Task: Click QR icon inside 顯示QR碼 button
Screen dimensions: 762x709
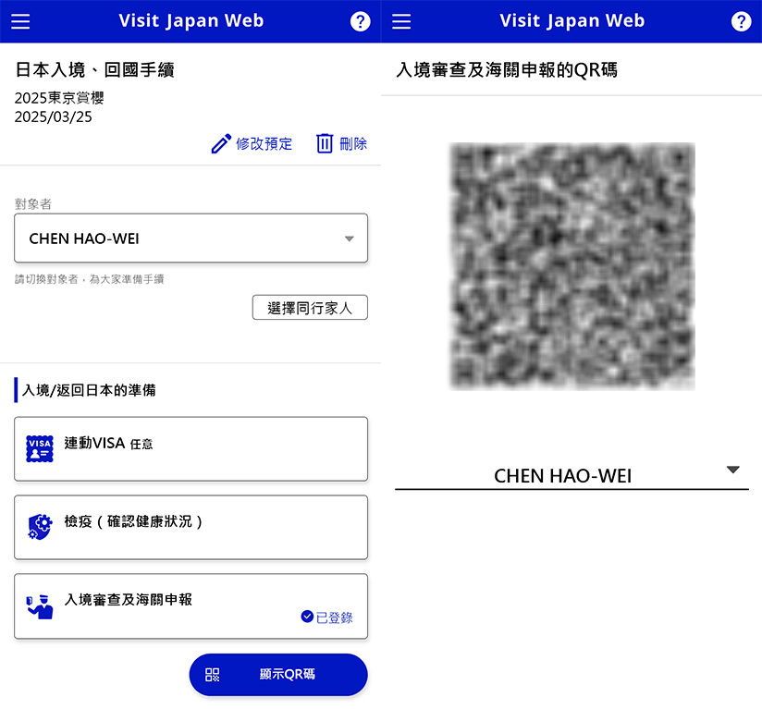Action: point(213,675)
